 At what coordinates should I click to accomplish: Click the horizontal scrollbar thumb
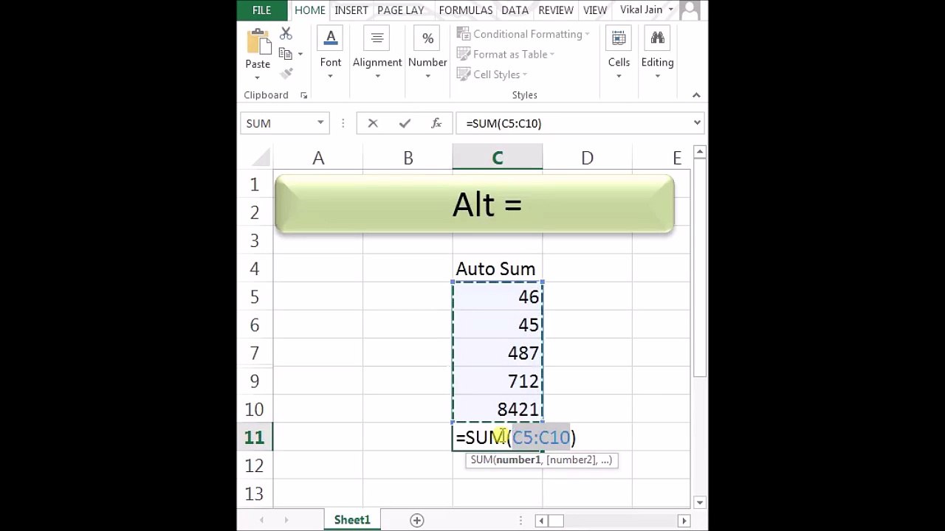click(556, 521)
